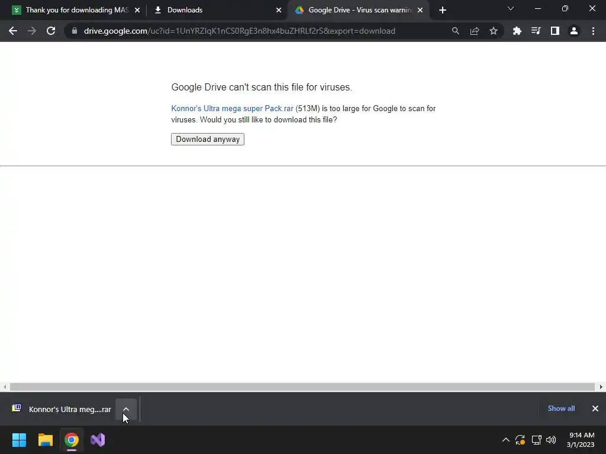
Task: Close the 'Thank you for downloading' tab
Action: (137, 11)
